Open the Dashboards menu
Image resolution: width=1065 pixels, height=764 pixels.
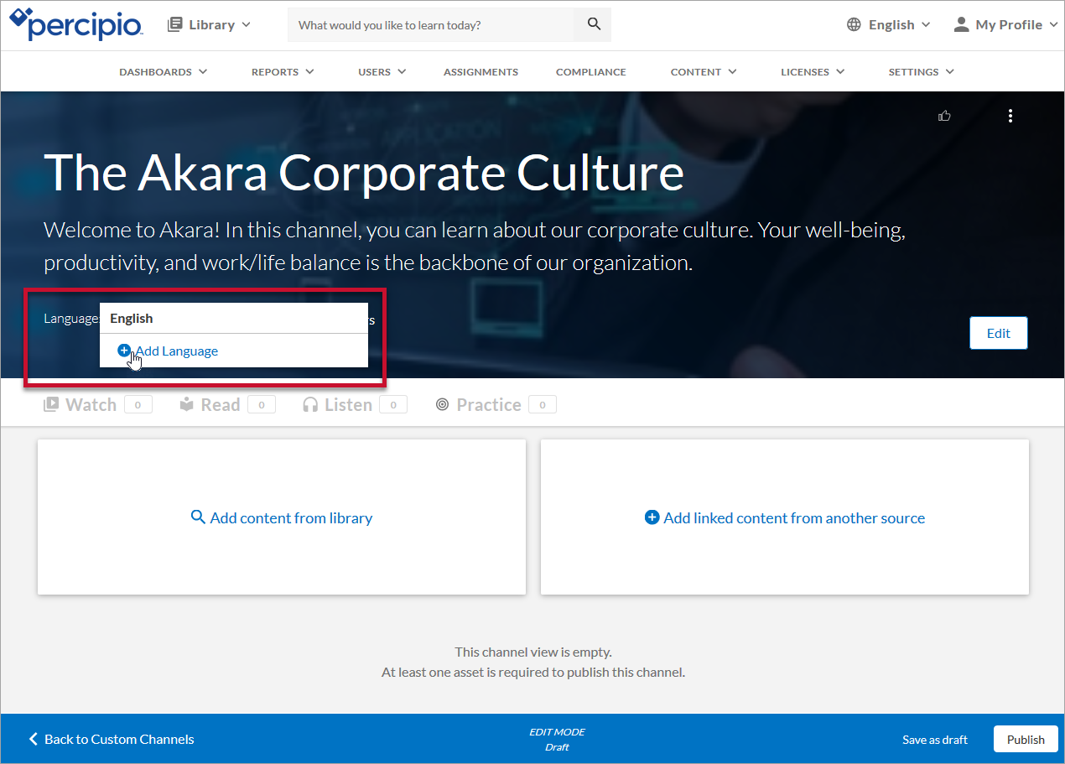163,72
